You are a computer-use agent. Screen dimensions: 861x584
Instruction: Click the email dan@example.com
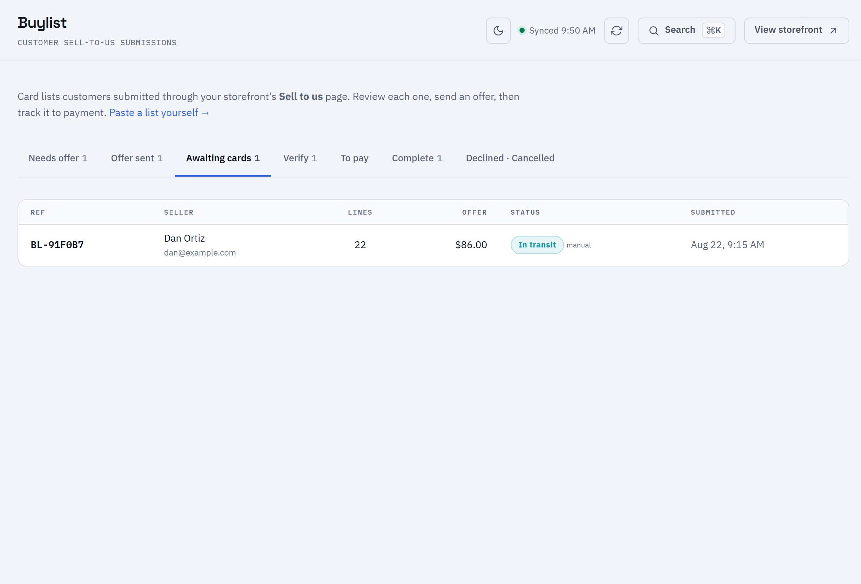click(200, 253)
